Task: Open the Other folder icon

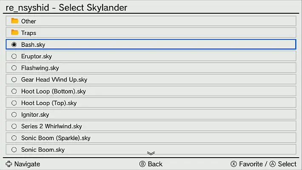Action: pos(14,21)
